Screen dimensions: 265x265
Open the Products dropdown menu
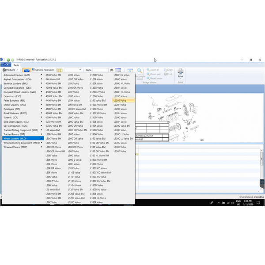click(11, 70)
